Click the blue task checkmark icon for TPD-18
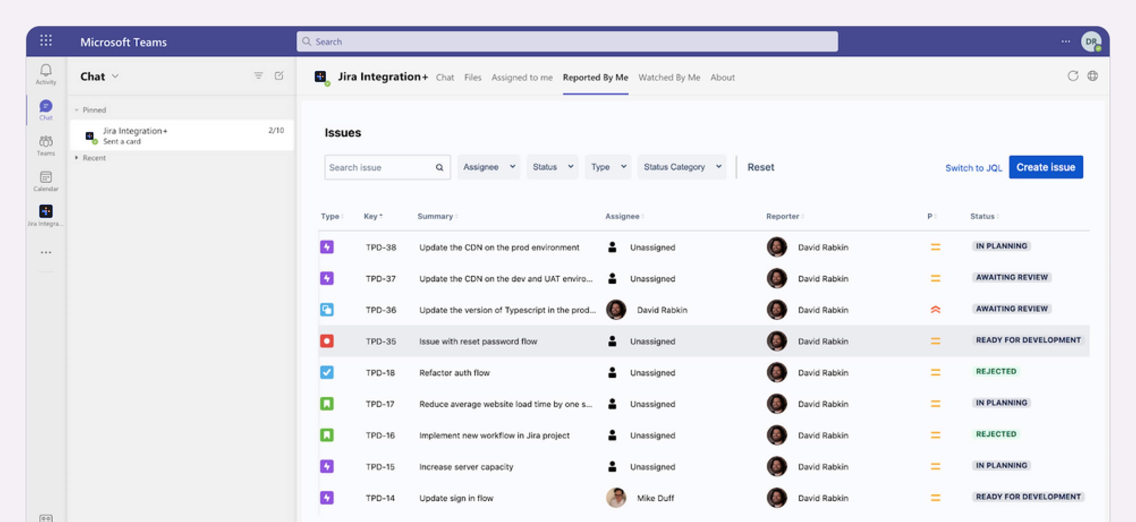Image resolution: width=1136 pixels, height=522 pixels. (x=327, y=372)
